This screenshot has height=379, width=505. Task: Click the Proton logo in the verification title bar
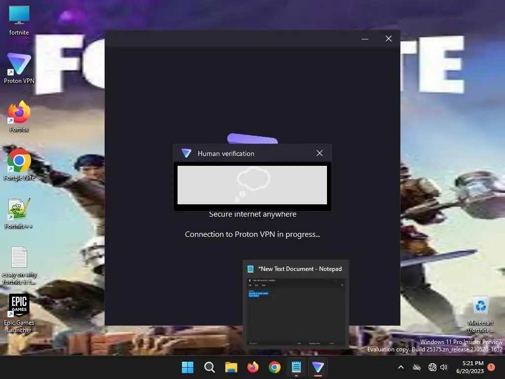[186, 153]
